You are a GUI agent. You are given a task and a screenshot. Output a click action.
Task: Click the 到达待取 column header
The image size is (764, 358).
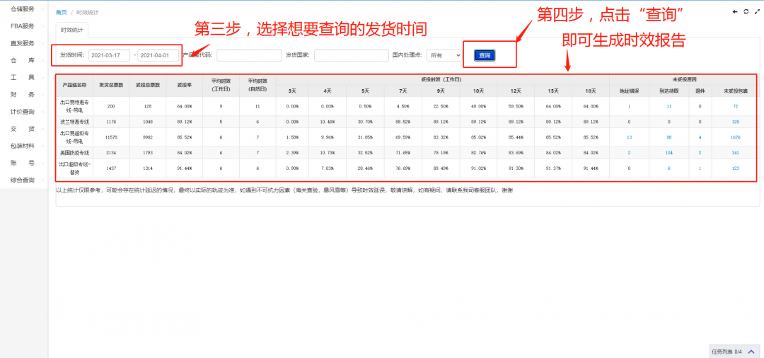tap(669, 91)
